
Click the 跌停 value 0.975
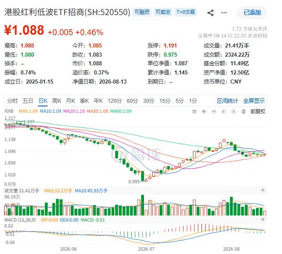[170, 55]
